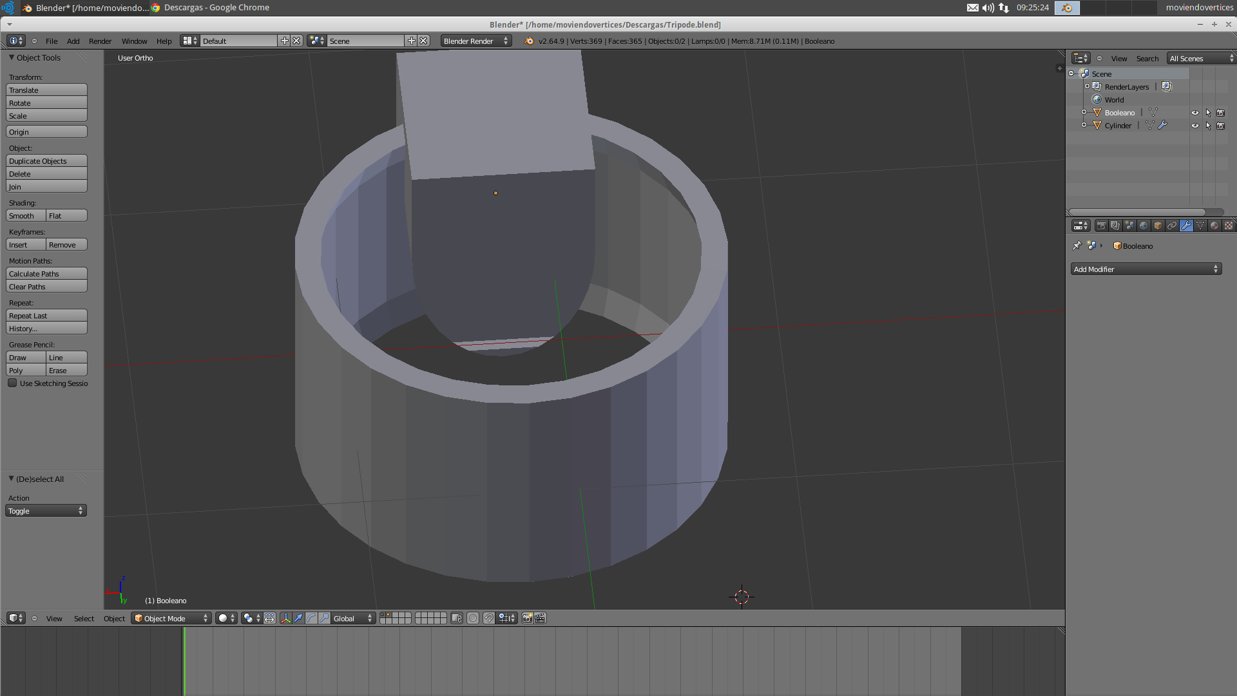Image resolution: width=1237 pixels, height=696 pixels.
Task: Click the Smooth shading button
Action: [x=26, y=216]
